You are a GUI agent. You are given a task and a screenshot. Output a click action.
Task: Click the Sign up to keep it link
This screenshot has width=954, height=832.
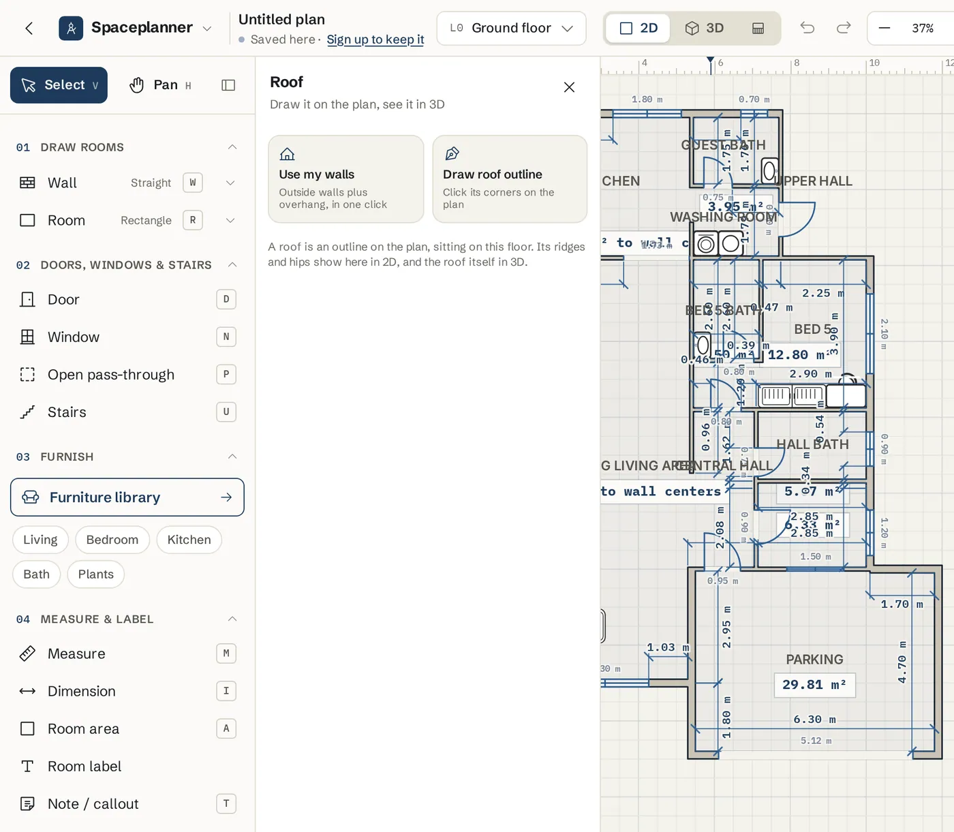pyautogui.click(x=375, y=40)
